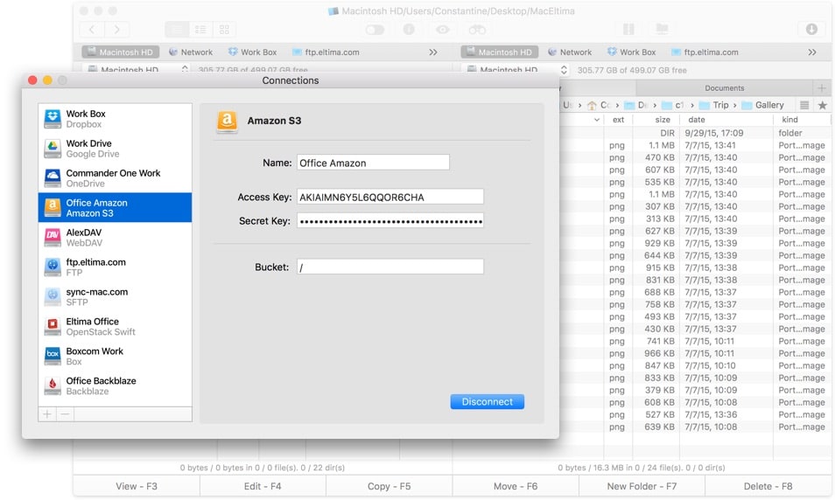The width and height of the screenshot is (835, 500).
Task: Select left pane Work Box tab
Action: click(x=253, y=52)
